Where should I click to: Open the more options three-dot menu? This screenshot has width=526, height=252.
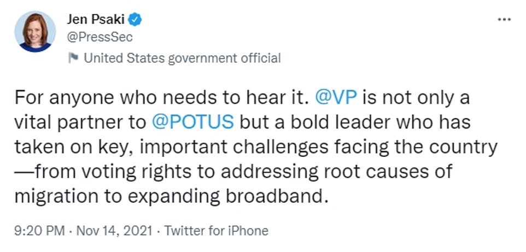coord(503,19)
